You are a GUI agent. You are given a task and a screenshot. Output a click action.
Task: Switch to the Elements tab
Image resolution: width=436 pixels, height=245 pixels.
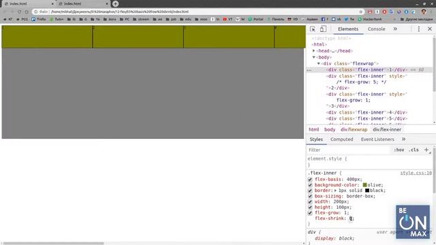[348, 29]
